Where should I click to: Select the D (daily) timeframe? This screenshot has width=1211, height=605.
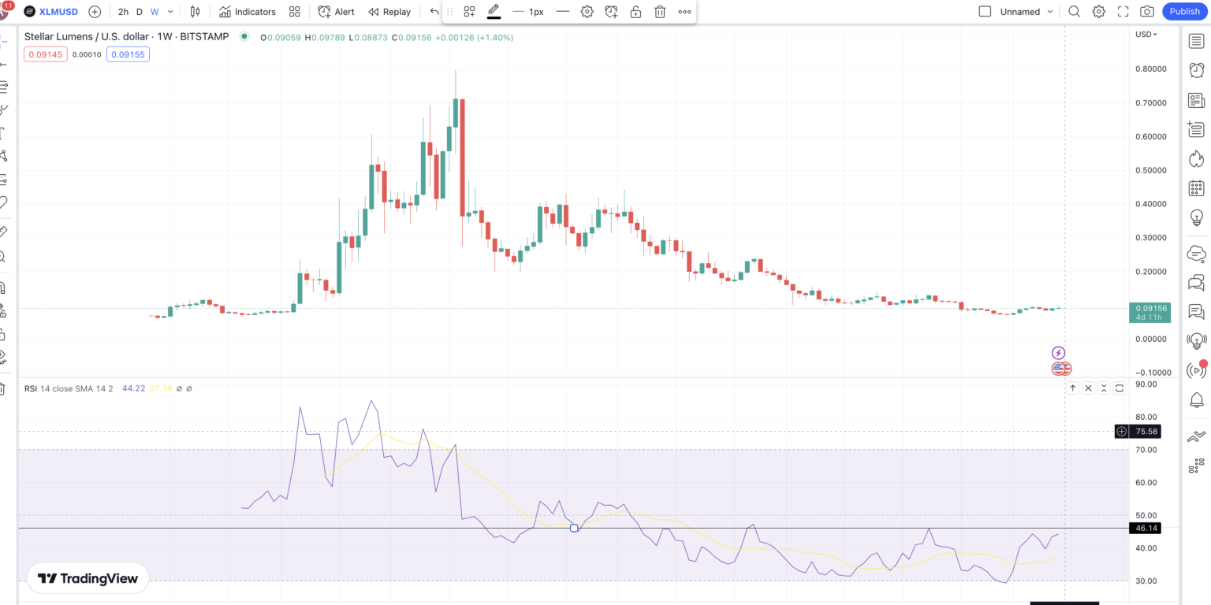click(140, 12)
